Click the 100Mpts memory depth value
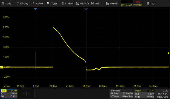Viewport: 170px width, 99px height. 115,97
